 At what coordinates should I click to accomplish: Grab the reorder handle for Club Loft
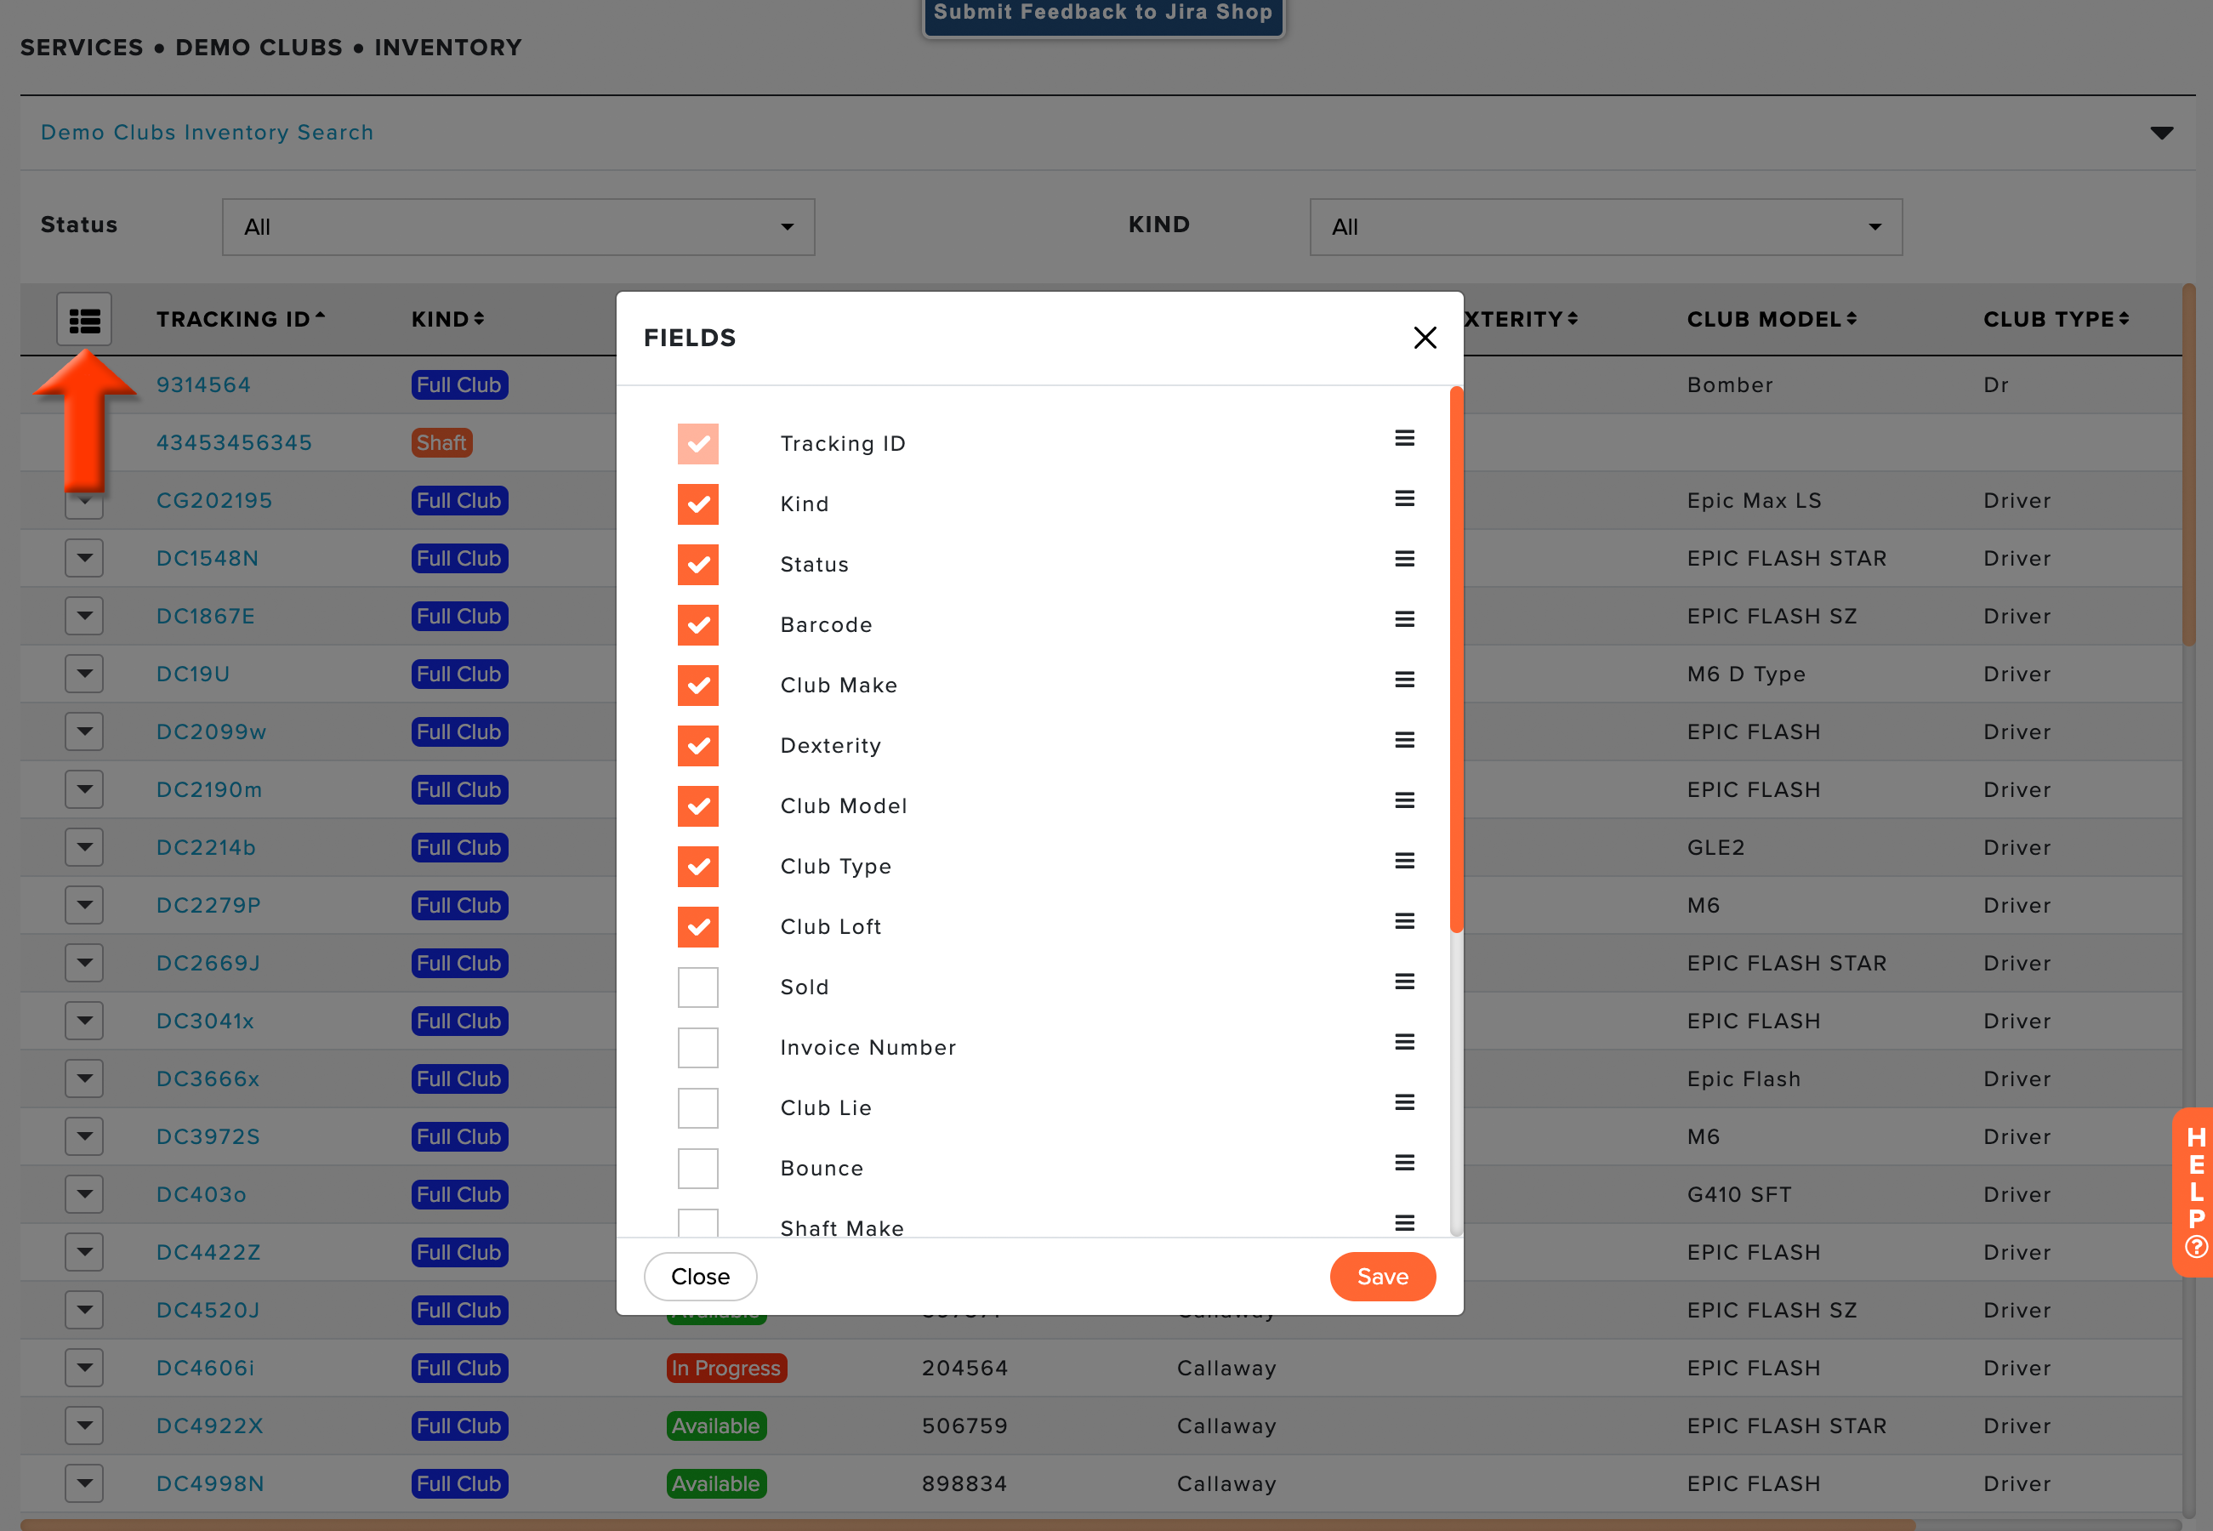coord(1404,922)
